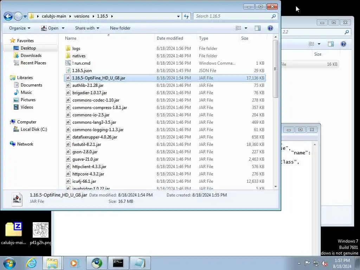This screenshot has height=270, width=360.
Task: Click the Windows Start button
Action: tap(9, 263)
